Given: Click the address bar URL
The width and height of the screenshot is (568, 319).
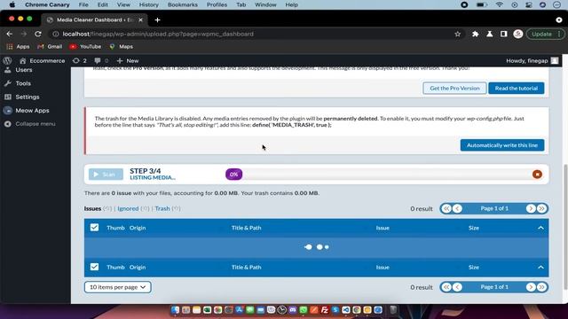Looking at the screenshot, I should point(158,34).
